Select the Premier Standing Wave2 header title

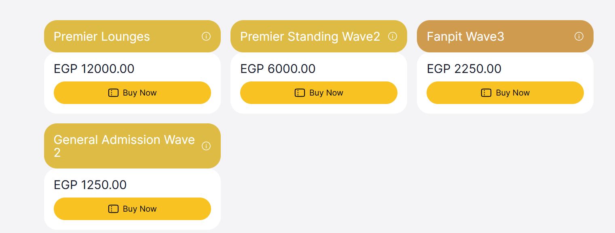click(310, 37)
